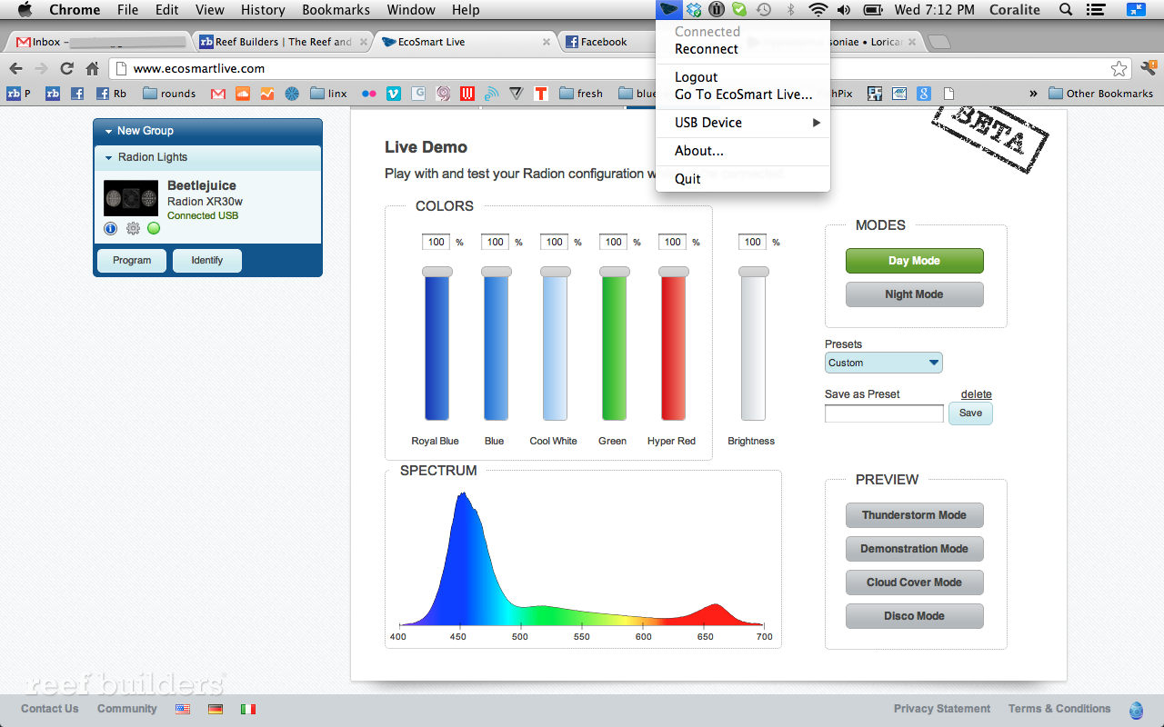This screenshot has width=1164, height=727.
Task: Select the Italian flag language icon
Action: pos(248,709)
